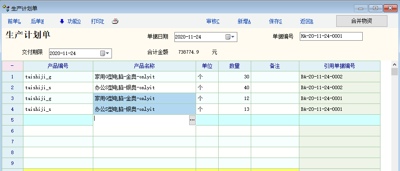The height and width of the screenshot is (171, 400).
Task: Click 家用G型电脑-金奥-onlyit in row 1
Action: (x=125, y=77)
